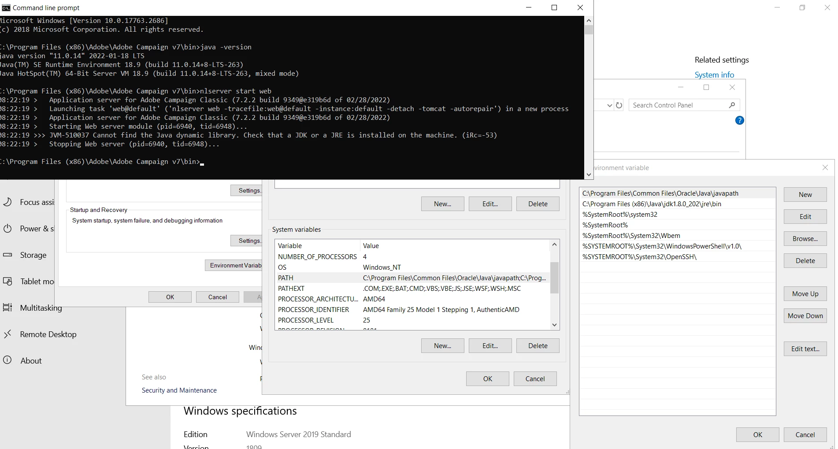
Task: Confirm OK in Edit environment variable dialog
Action: click(757, 434)
